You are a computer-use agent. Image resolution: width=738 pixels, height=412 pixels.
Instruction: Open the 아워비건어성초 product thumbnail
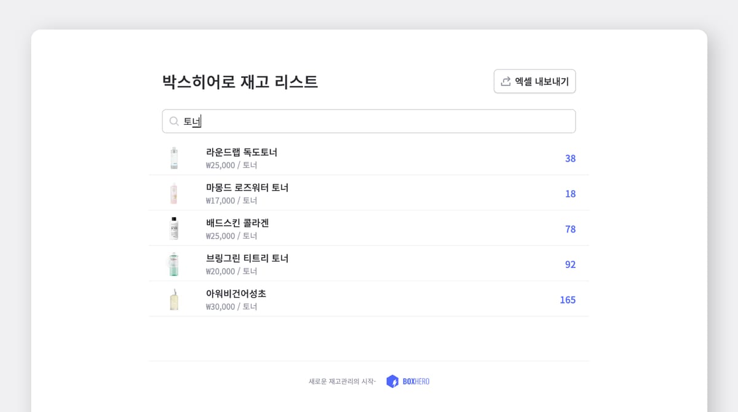[x=173, y=299]
